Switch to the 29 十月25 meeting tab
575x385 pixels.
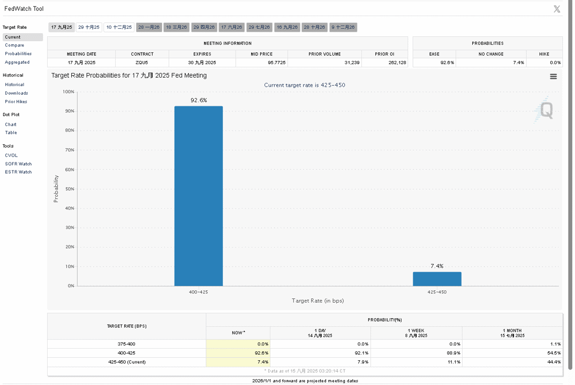coord(89,27)
